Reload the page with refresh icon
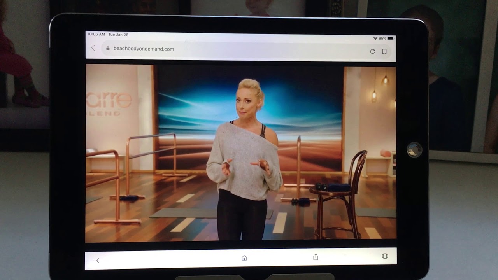This screenshot has width=498, height=280. (372, 51)
